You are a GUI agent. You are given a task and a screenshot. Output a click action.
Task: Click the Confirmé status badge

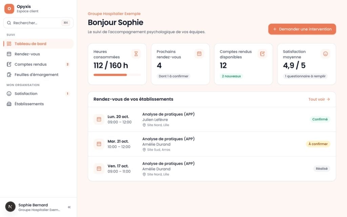click(320, 119)
